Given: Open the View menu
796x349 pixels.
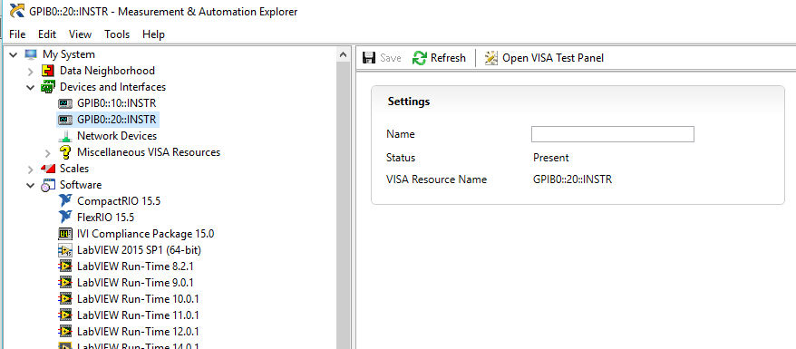Looking at the screenshot, I should pos(80,34).
